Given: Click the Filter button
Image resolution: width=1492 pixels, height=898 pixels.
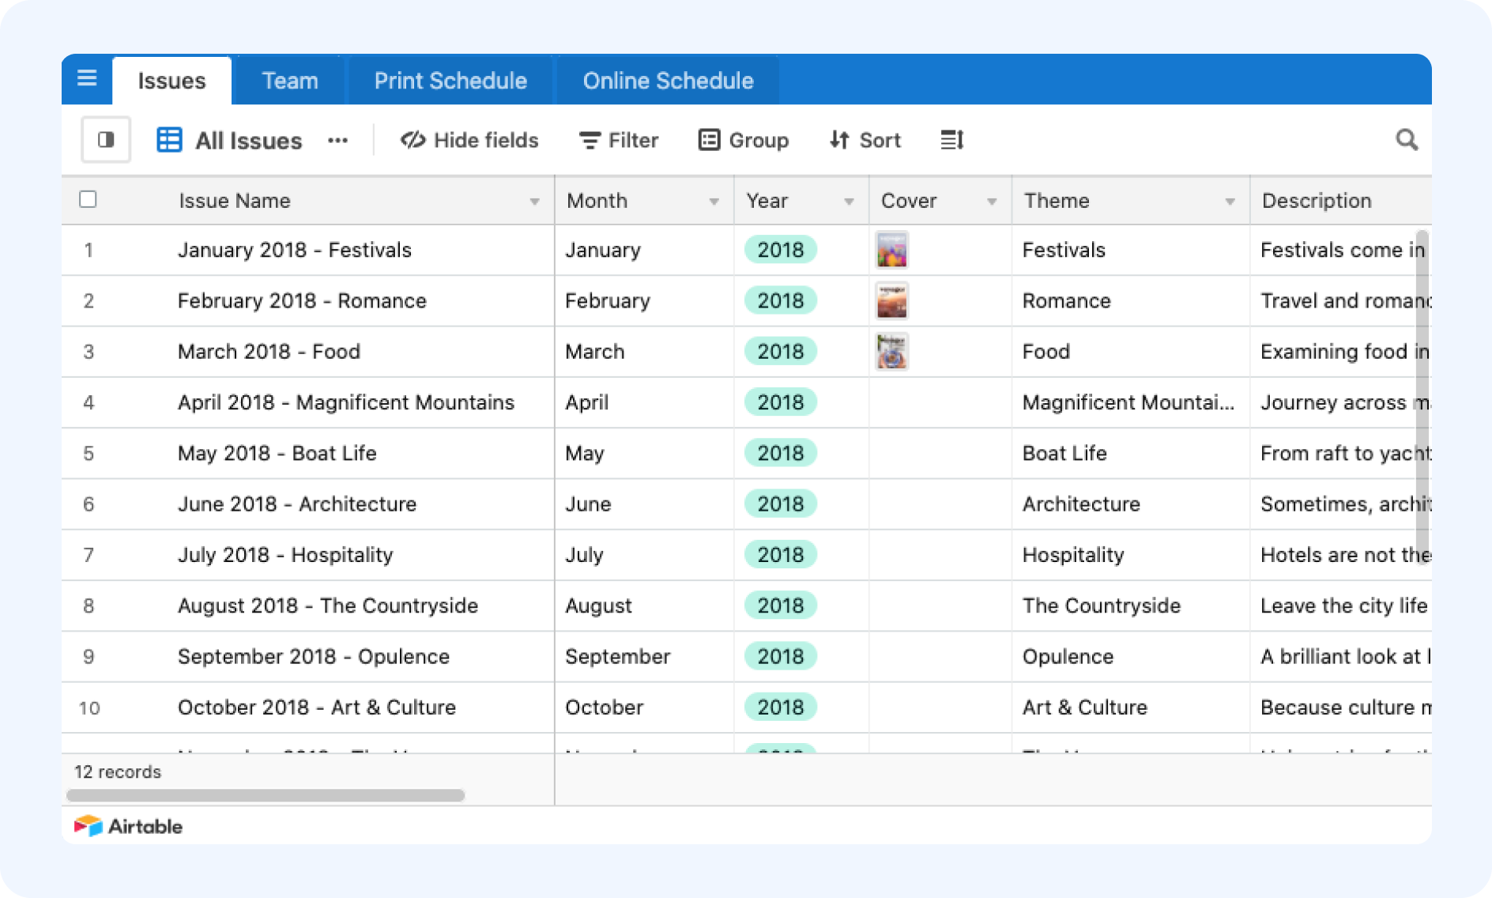Looking at the screenshot, I should (x=619, y=140).
